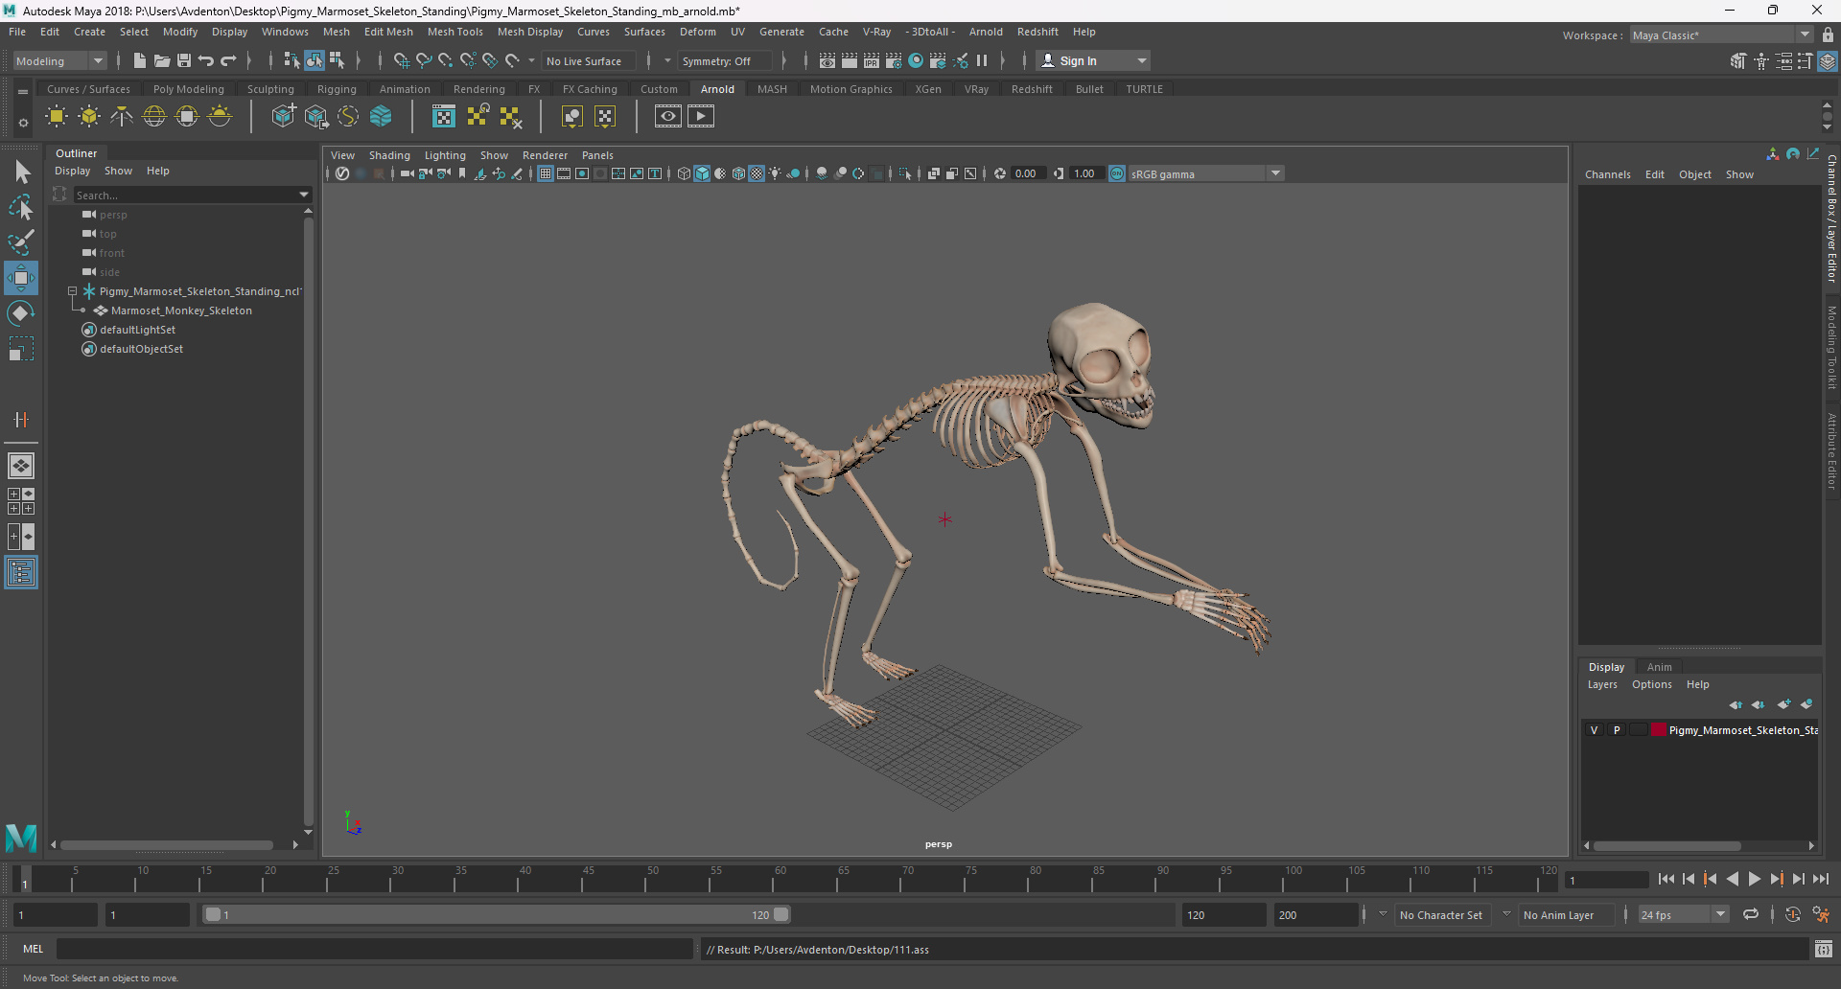Toggle snap to curves
1841x989 pixels.
coord(423,60)
